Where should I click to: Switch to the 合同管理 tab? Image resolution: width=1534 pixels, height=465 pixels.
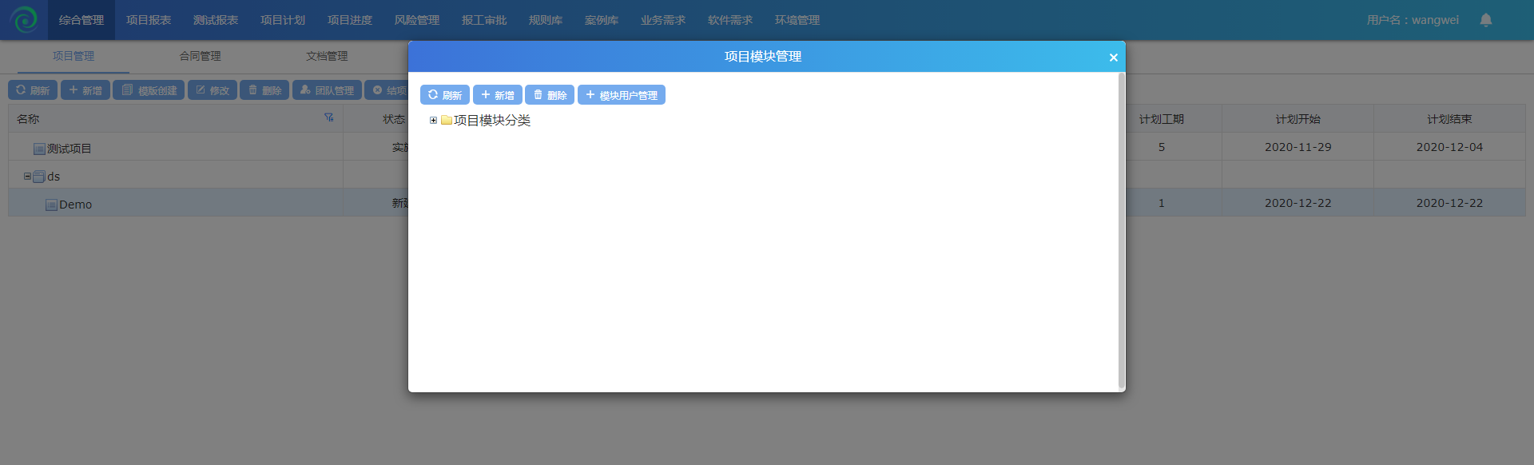tap(200, 56)
